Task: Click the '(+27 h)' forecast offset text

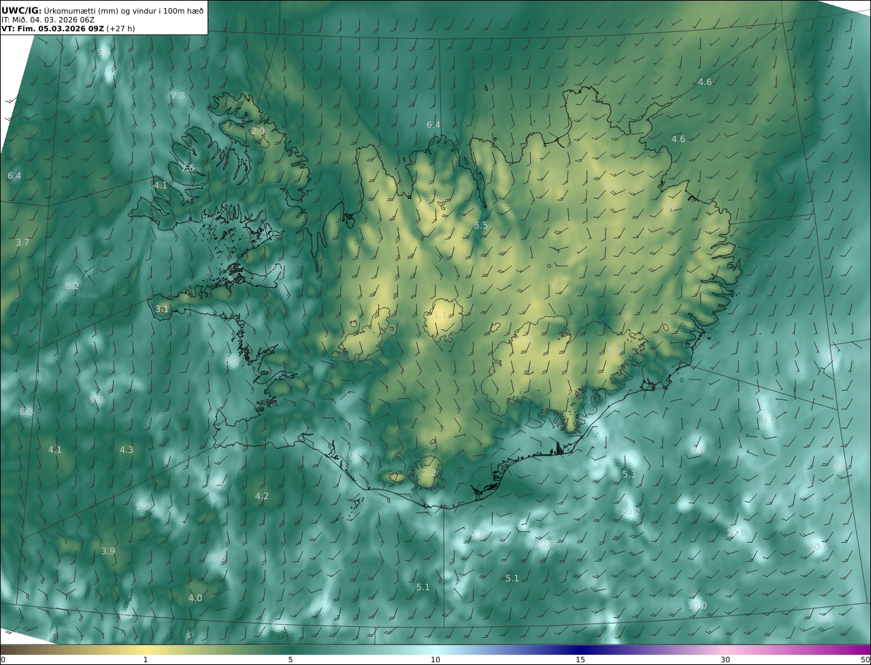Action: pos(121,29)
